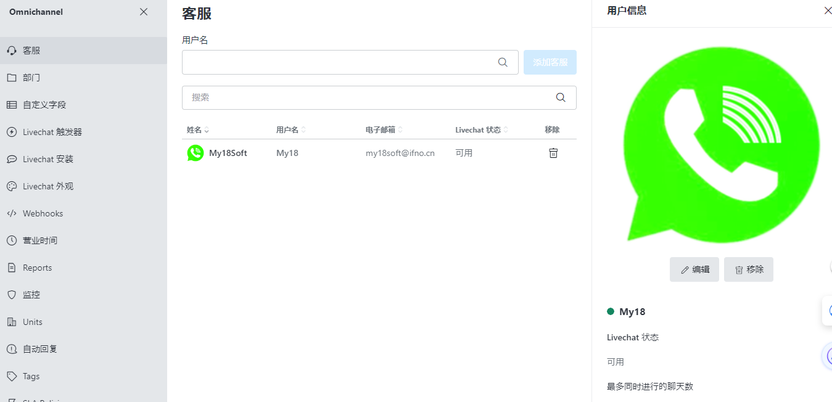Click the 编辑 button in user info
This screenshot has width=832, height=402.
(694, 269)
